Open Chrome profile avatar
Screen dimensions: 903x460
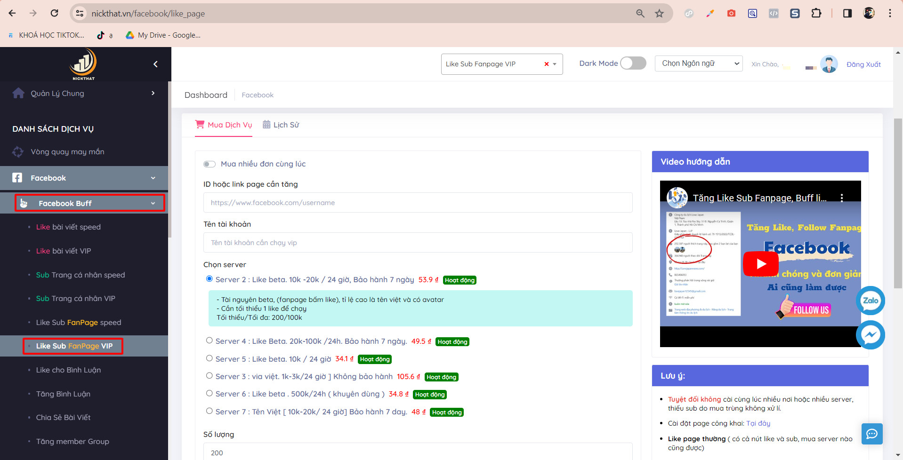[x=869, y=13]
